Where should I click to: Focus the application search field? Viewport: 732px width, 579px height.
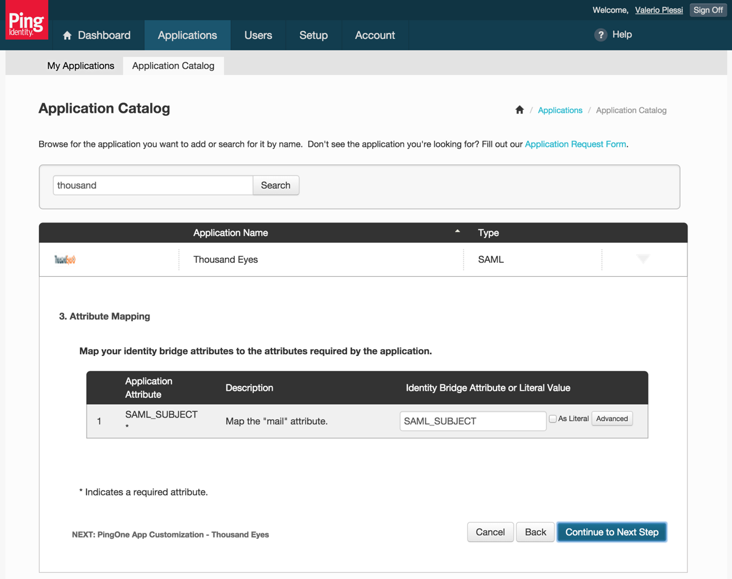coord(153,185)
